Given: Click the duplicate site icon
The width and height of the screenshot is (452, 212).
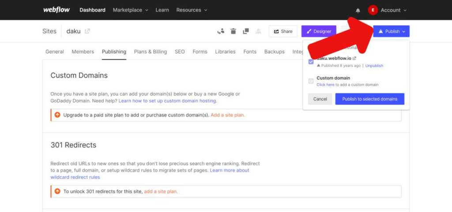Looking at the screenshot, I should (x=246, y=31).
